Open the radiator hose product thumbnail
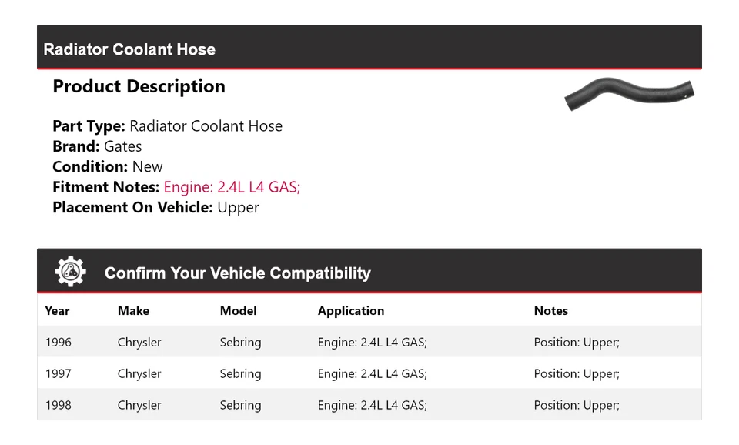739x445 pixels. [628, 95]
